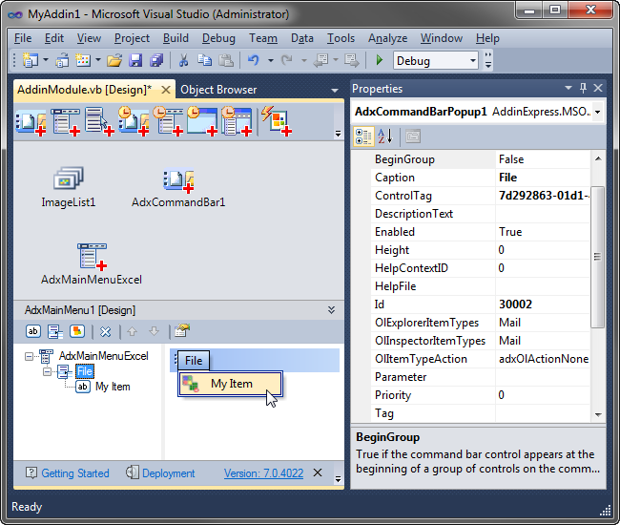
Task: Click the Save floppy disk icon
Action: pos(135,60)
